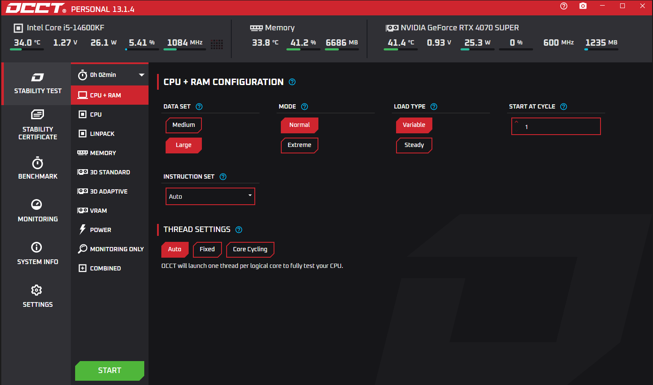Show help for Instruction Set
Viewport: 653px width, 385px height.
[223, 177]
